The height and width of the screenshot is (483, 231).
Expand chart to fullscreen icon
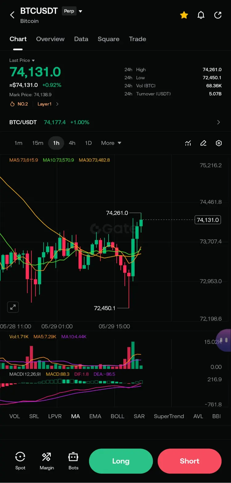pos(13,307)
